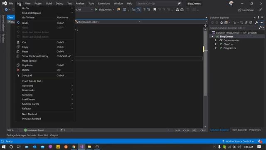Image resolution: width=266 pixels, height=150 pixels.
Task: Pin the Solution Explorer panel
Action: tap(259, 17)
